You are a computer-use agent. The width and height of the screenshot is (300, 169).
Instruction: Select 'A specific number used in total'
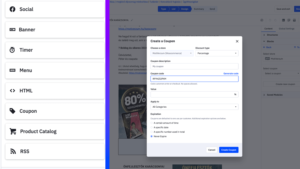[x=152, y=132]
